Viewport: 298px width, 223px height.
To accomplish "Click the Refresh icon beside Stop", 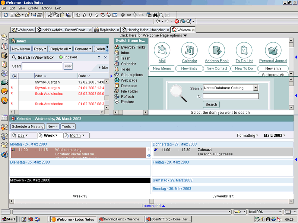I will pyautogui.click(x=183, y=22).
